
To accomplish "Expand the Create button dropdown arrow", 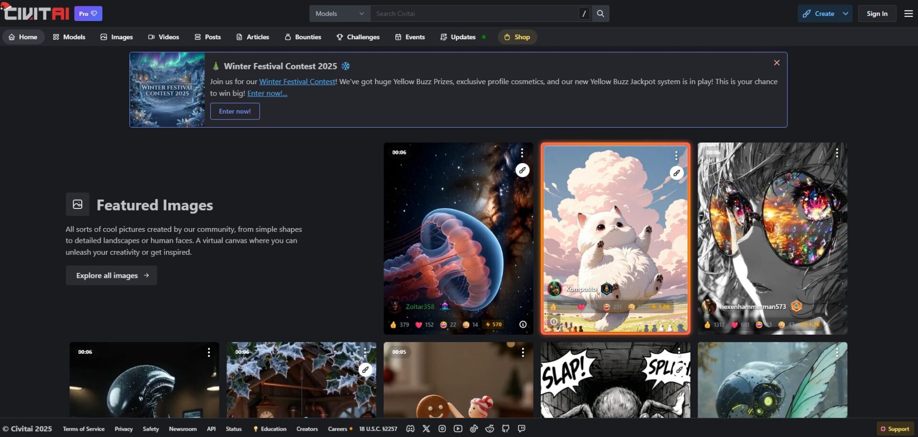I will [x=845, y=14].
